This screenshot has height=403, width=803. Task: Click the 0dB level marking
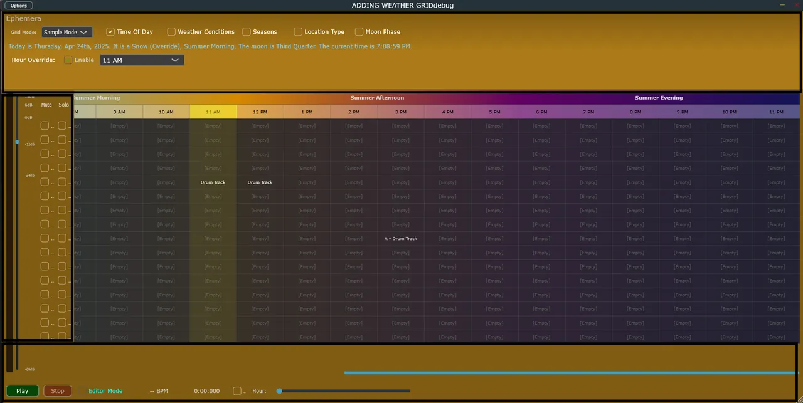29,118
